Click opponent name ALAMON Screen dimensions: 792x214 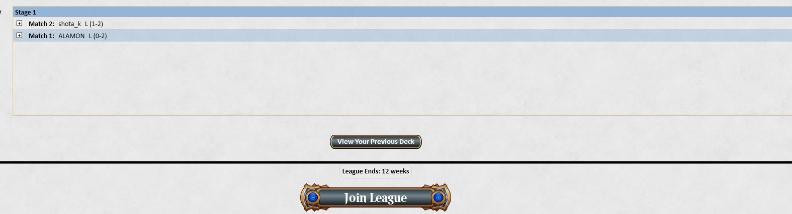pos(71,36)
